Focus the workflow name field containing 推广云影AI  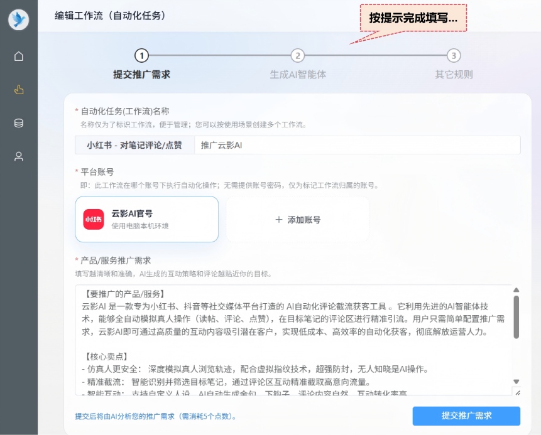pos(356,145)
